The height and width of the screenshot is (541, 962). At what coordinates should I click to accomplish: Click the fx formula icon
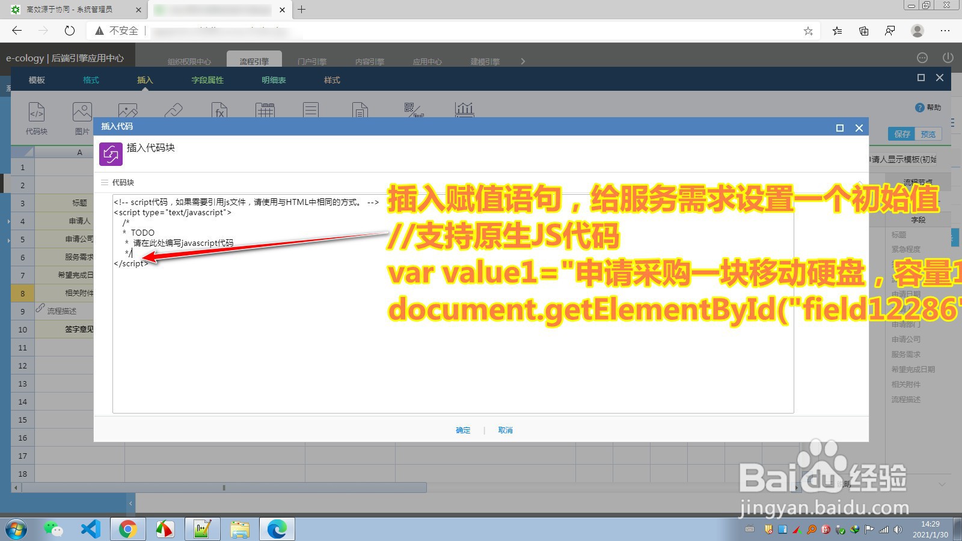click(219, 111)
